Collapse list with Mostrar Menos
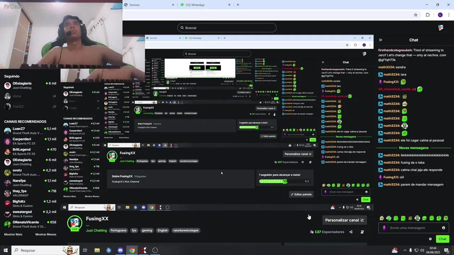Image resolution: width=454 pixels, height=255 pixels. tap(46, 234)
